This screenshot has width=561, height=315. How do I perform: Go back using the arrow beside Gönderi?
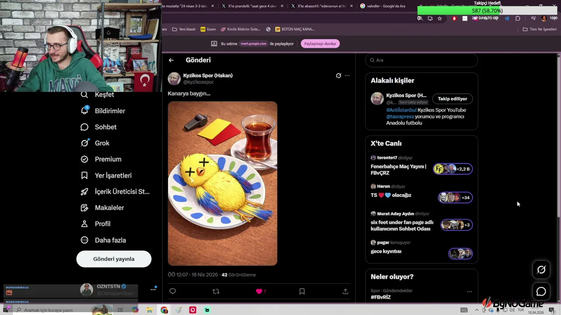[x=171, y=60]
